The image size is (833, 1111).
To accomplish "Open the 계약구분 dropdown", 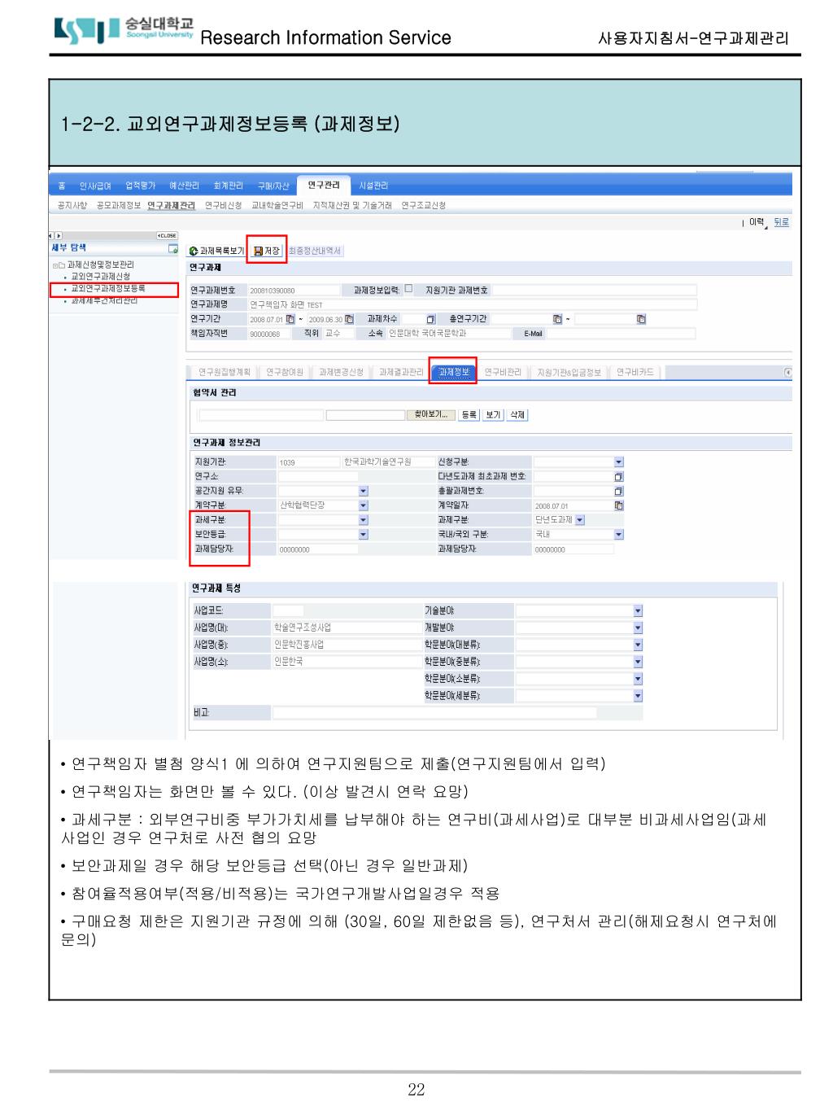I will [x=364, y=505].
